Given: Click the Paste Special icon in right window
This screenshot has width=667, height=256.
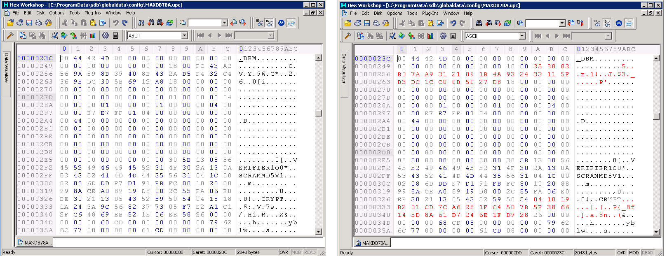Looking at the screenshot, I should 430,23.
